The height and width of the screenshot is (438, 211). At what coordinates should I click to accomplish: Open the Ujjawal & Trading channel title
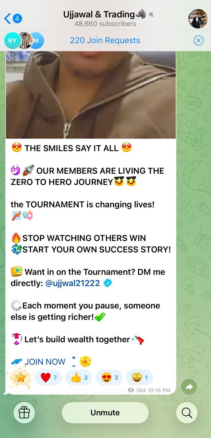[x=99, y=14]
